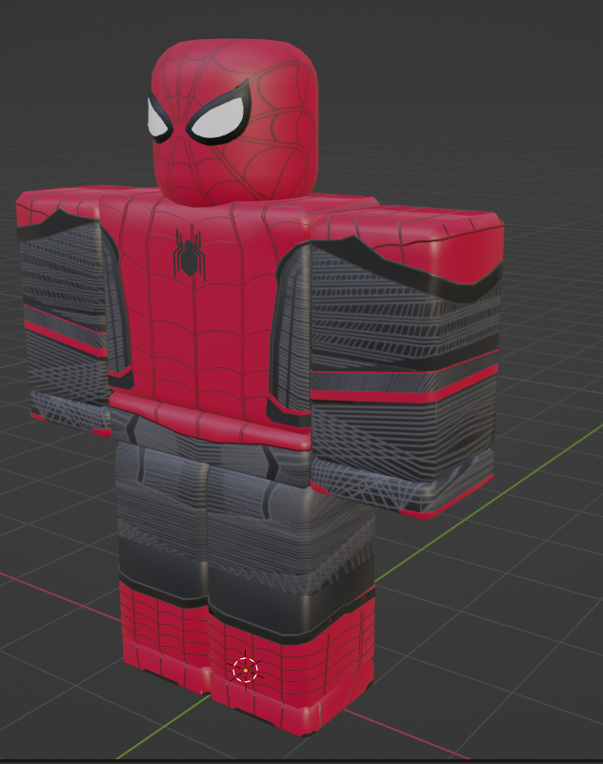Select the Spider-Man character's head in viewport
Image resolution: width=603 pixels, height=764 pixels.
click(x=234, y=122)
